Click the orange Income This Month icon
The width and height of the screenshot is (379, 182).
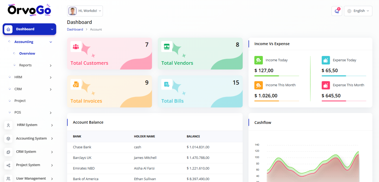tap(258, 85)
